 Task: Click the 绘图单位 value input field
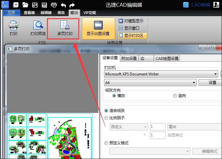pos(158,135)
